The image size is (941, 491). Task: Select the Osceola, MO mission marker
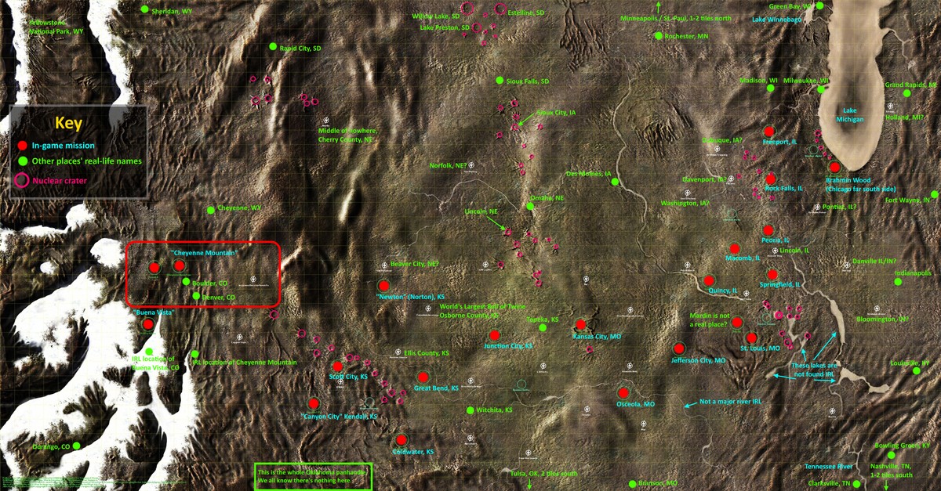[x=623, y=393]
